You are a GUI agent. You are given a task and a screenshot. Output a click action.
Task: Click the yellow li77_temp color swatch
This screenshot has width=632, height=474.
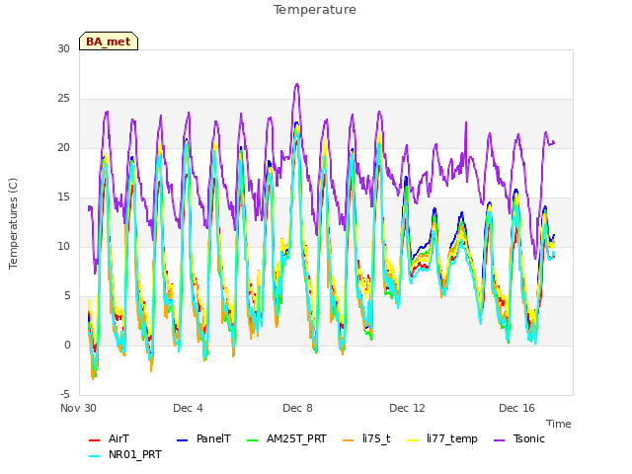[413, 440]
